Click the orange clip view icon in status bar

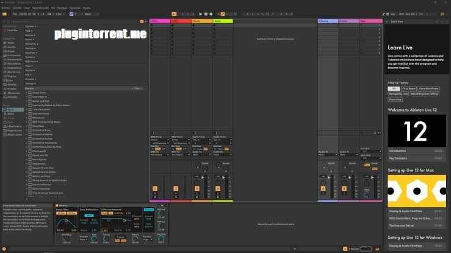pos(345,249)
